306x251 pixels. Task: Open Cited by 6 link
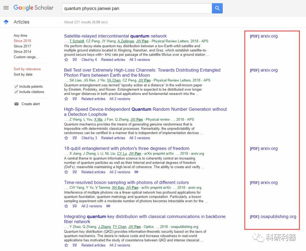89,60
